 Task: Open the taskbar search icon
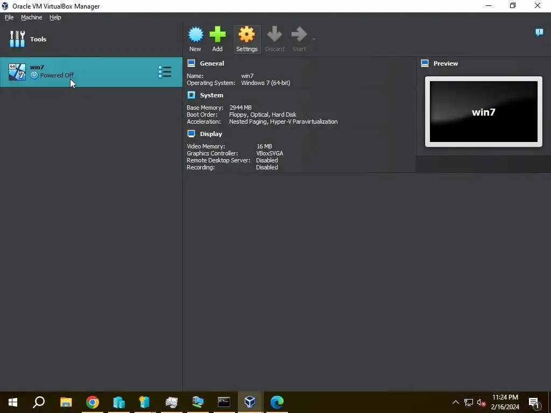coord(39,402)
